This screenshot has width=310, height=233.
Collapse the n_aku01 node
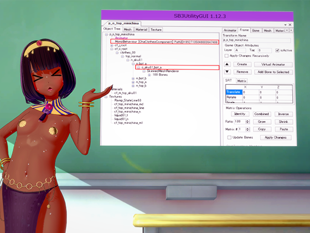pos(128,60)
